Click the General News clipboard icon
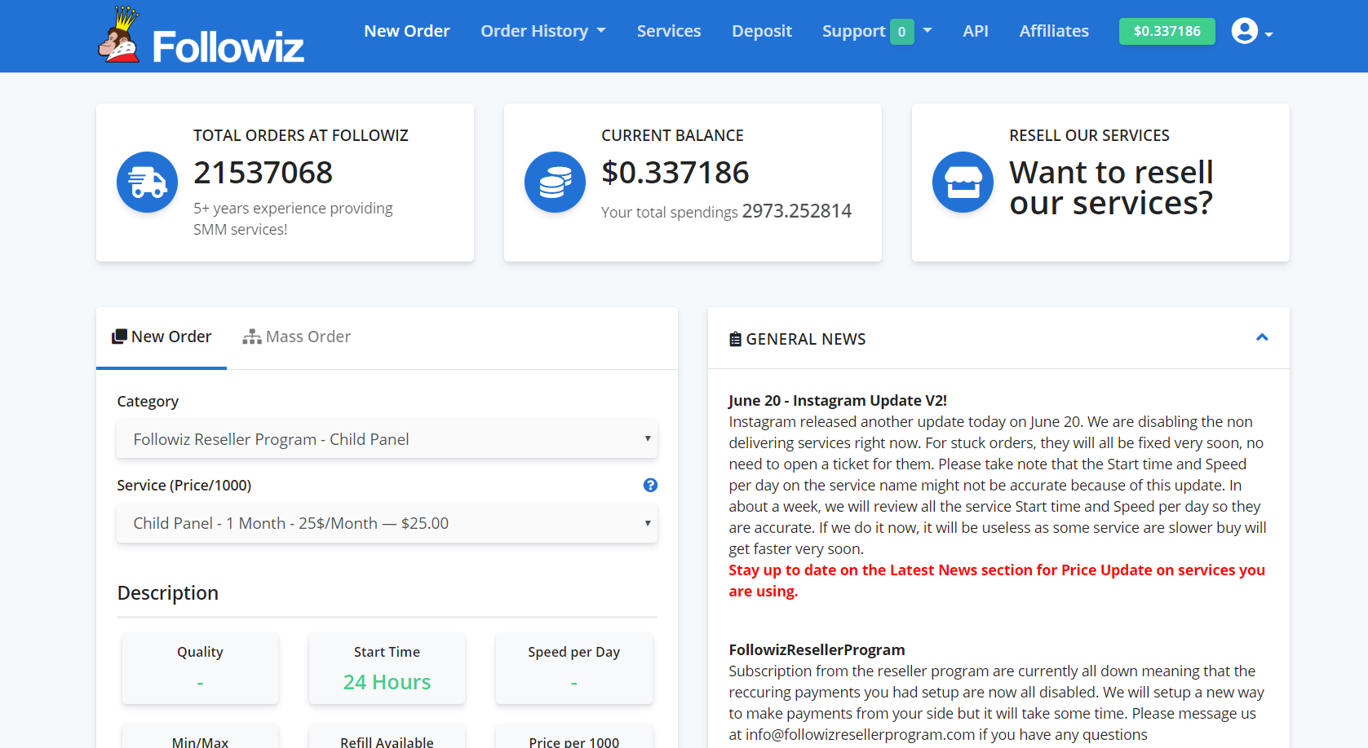 tap(735, 339)
